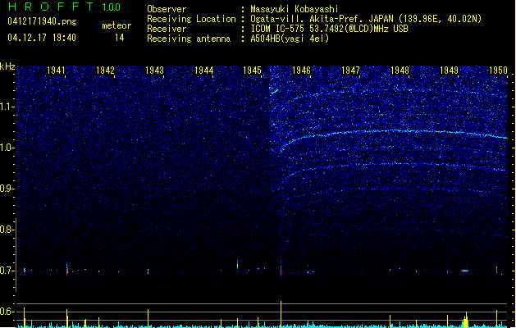
Task: Click the 1.1 kHz axis label
Action: tap(7, 107)
